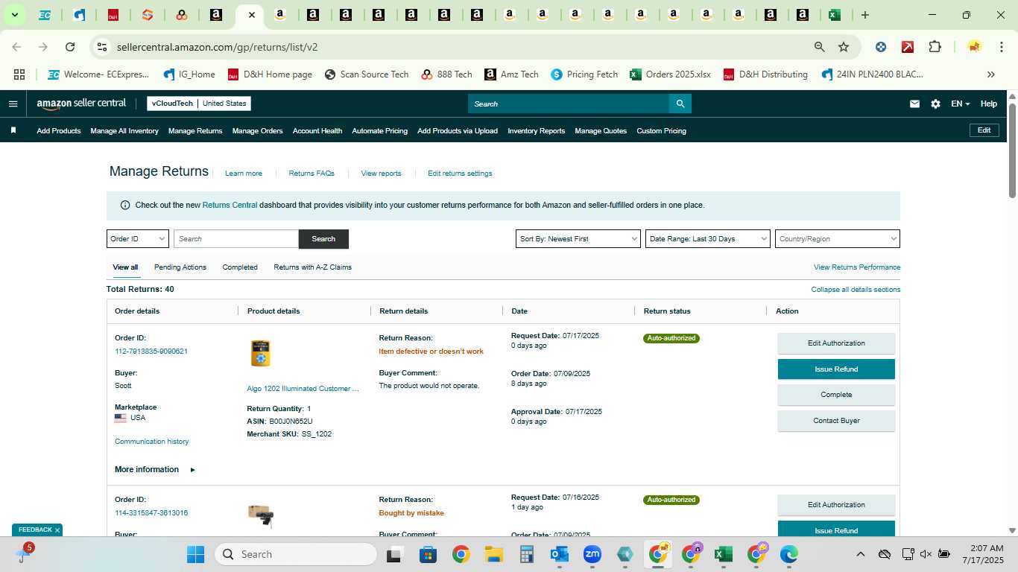The height and width of the screenshot is (572, 1018).
Task: Open Microsoft Edge from taskbar
Action: coord(788,554)
